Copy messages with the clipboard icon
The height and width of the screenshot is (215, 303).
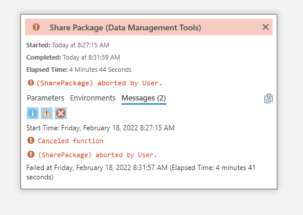[269, 99]
